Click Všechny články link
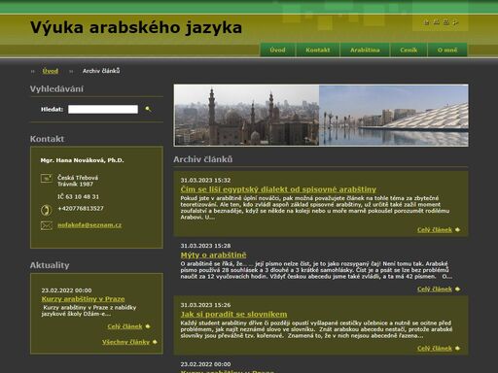The image size is (498, 373). point(125,342)
